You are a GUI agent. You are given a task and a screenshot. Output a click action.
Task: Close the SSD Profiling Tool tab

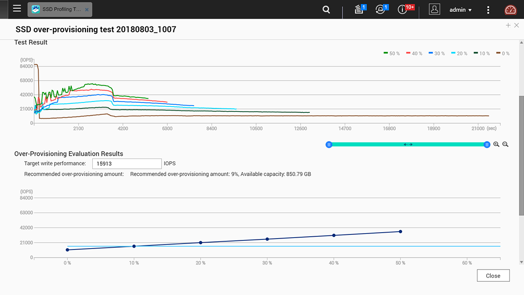pos(87,10)
